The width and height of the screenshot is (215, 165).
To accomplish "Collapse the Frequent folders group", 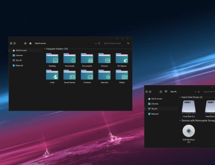I will coord(45,49).
